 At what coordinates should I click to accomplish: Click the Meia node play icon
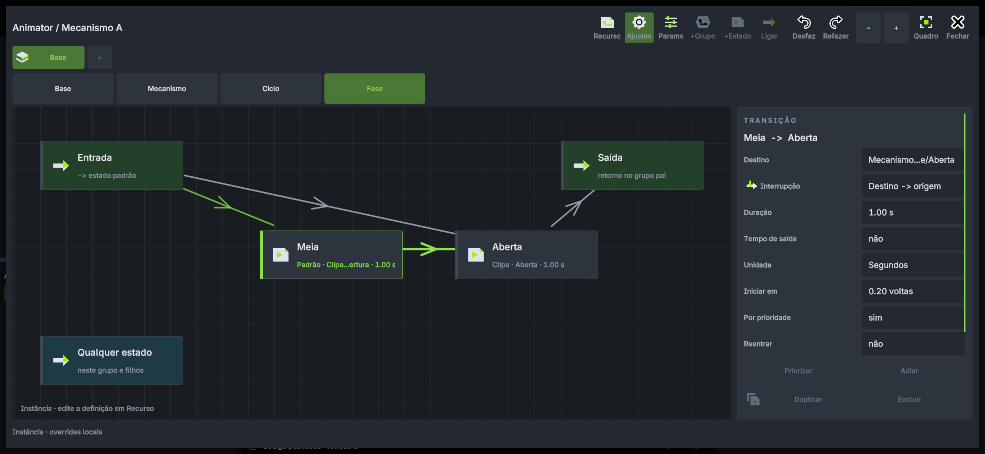click(x=281, y=255)
